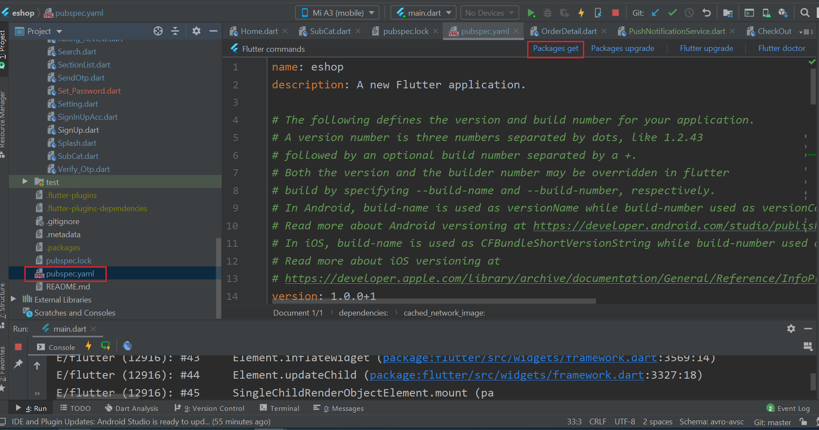Screen dimensions: 819x430
Task: Select pubspec.yaml in the project tree
Action: 70,274
